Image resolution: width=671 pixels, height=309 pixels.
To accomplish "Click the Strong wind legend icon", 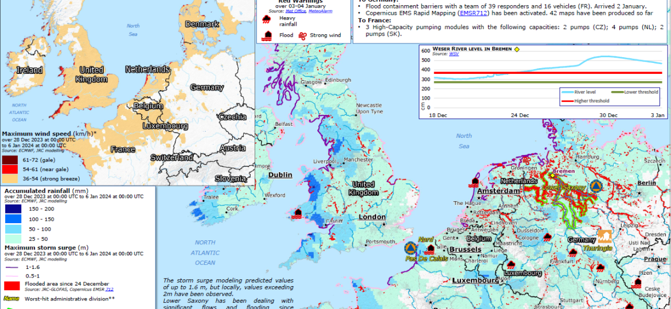I will [x=305, y=35].
